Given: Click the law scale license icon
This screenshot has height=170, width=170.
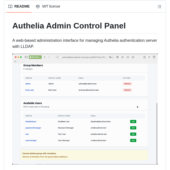Looking at the screenshot, I should coord(38,7).
